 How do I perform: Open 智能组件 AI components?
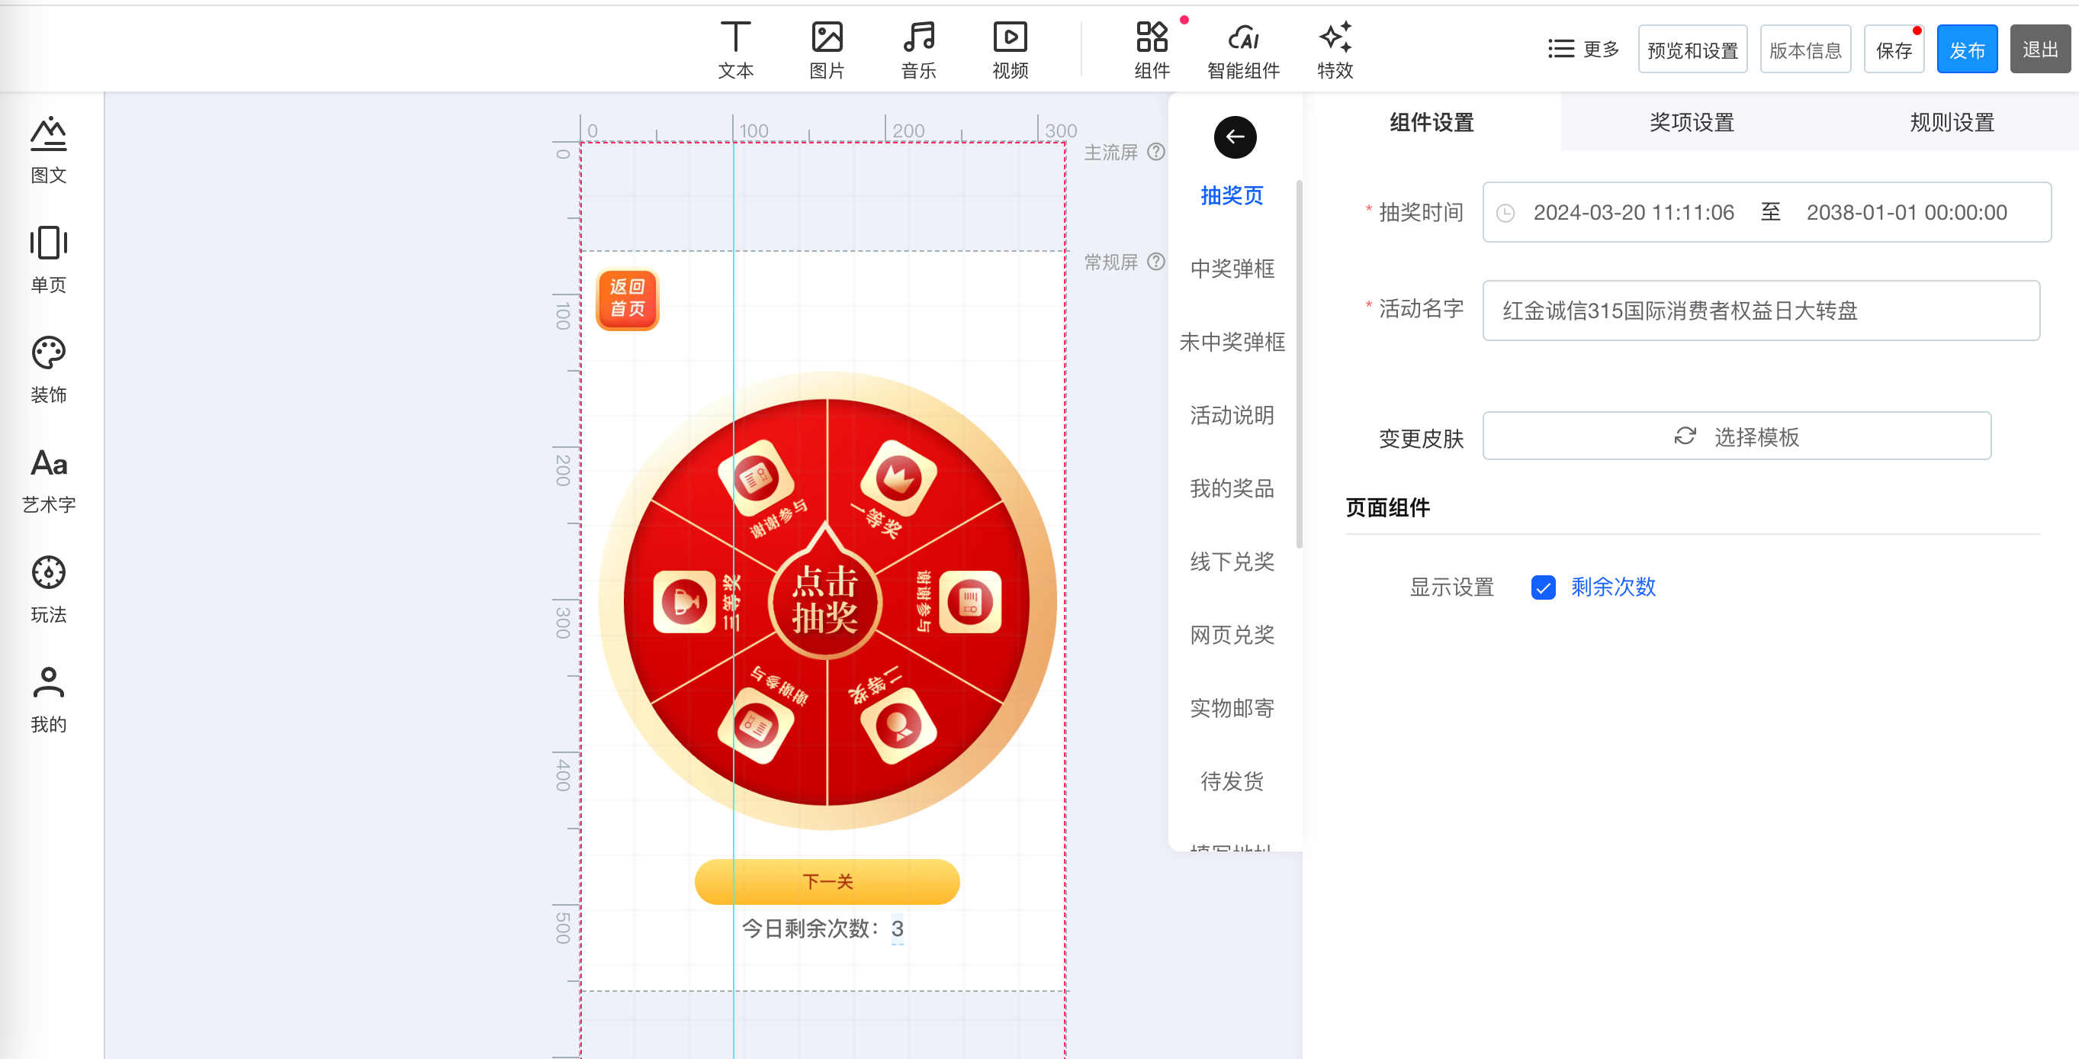click(1243, 50)
